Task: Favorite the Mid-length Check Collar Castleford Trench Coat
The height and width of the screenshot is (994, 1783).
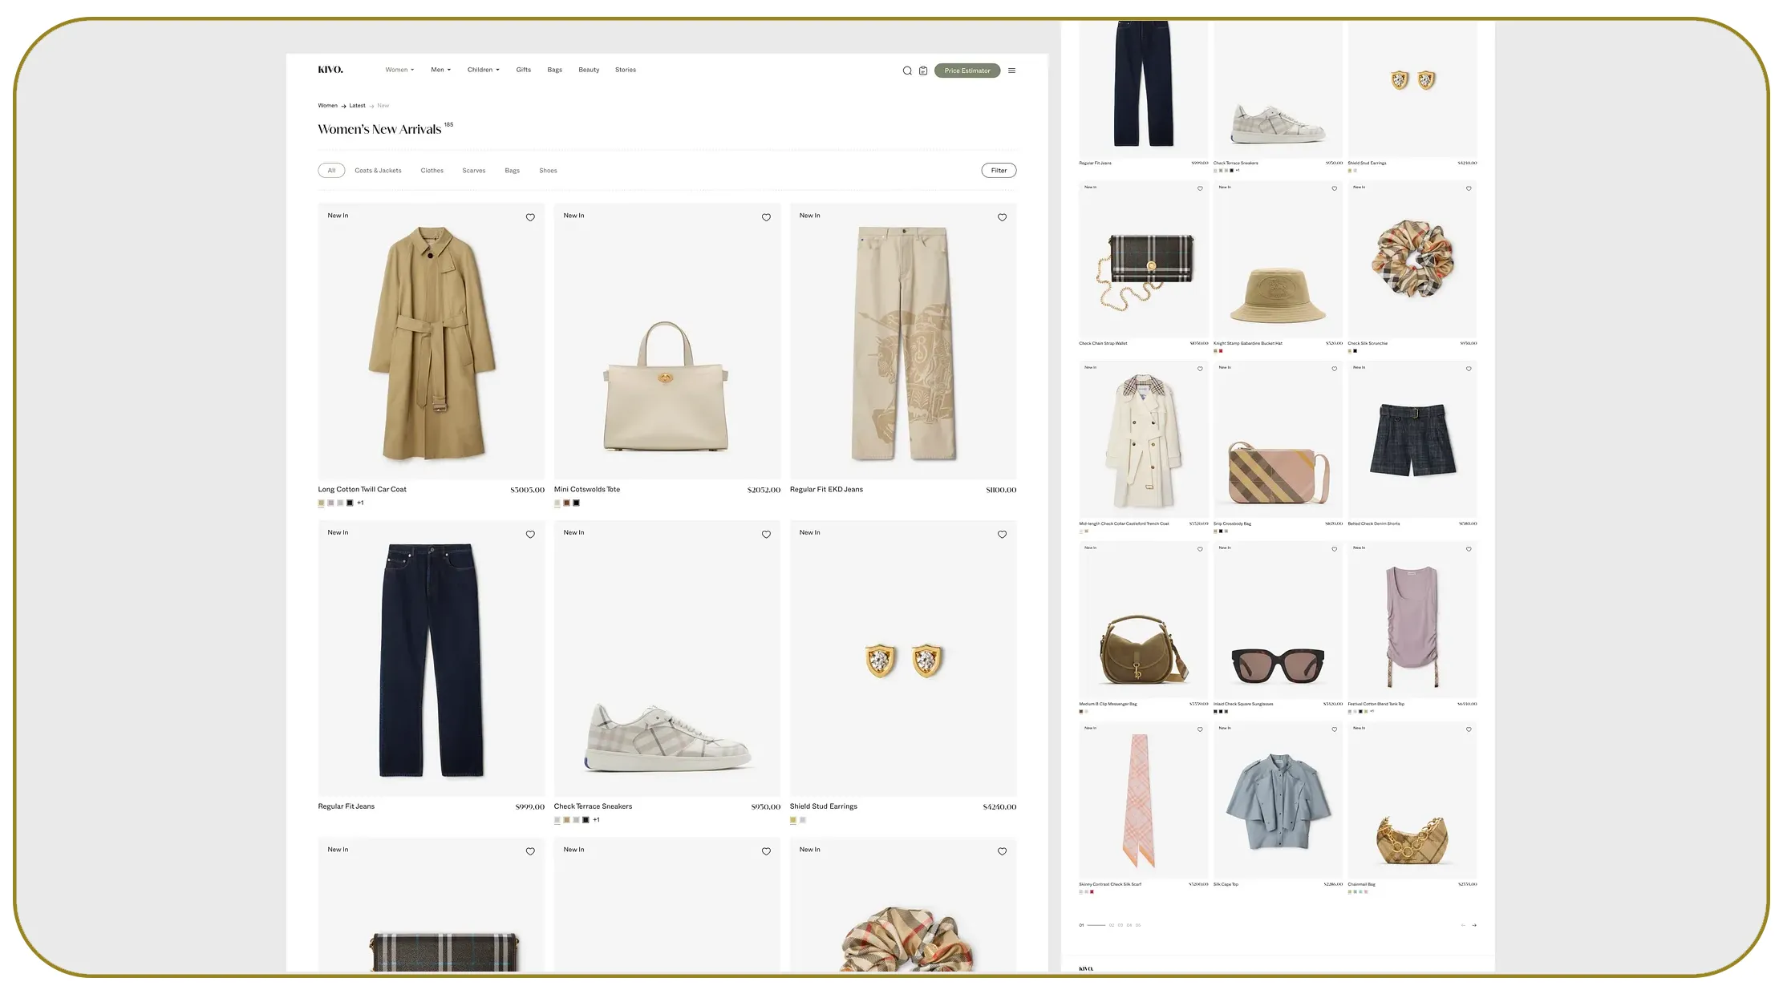Action: tap(1200, 369)
